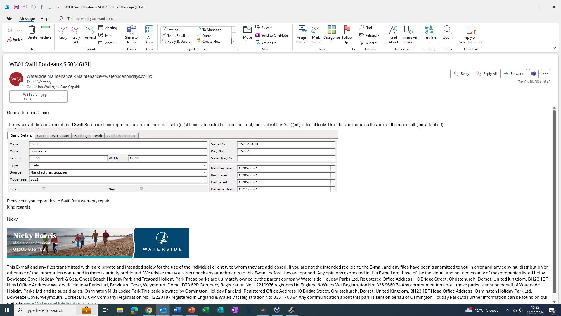Click Share to Teams icon
This screenshot has height=316, width=561.
click(x=131, y=30)
